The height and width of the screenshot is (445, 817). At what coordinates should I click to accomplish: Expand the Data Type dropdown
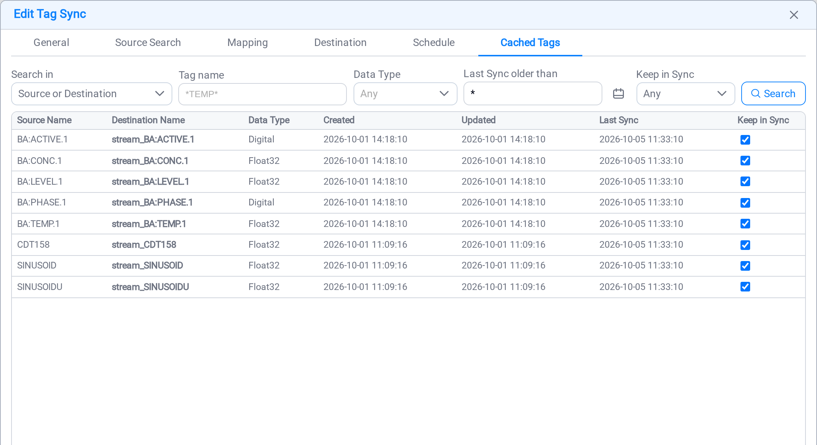[x=405, y=94]
